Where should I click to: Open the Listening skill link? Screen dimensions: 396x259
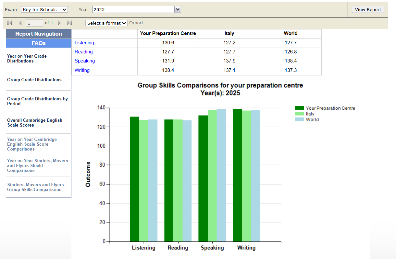pyautogui.click(x=84, y=43)
